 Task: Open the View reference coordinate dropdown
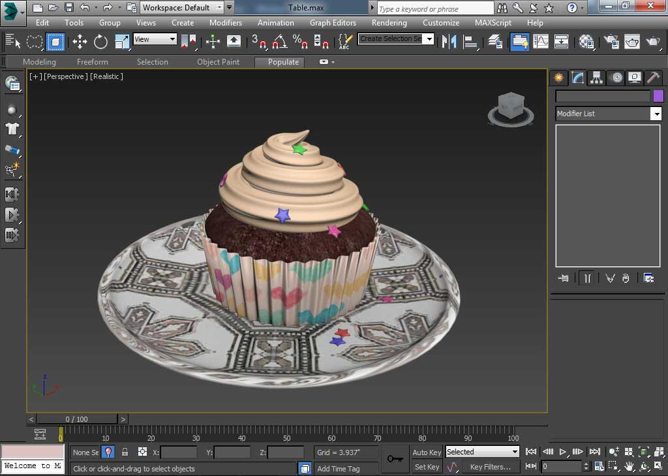[x=155, y=39]
